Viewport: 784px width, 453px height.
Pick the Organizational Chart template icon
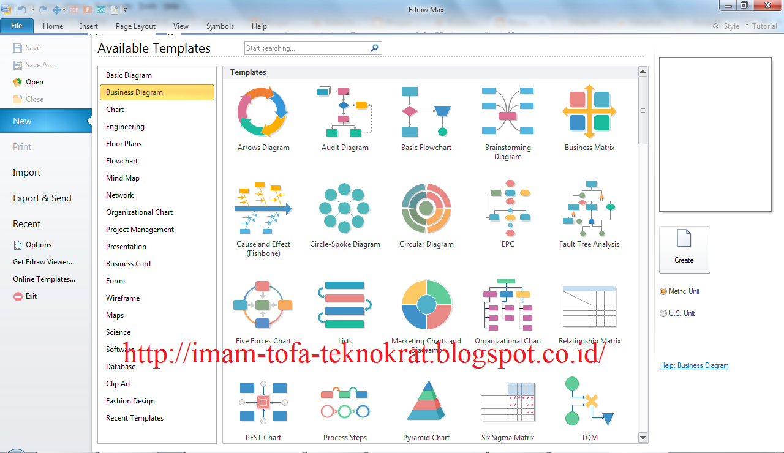point(508,304)
